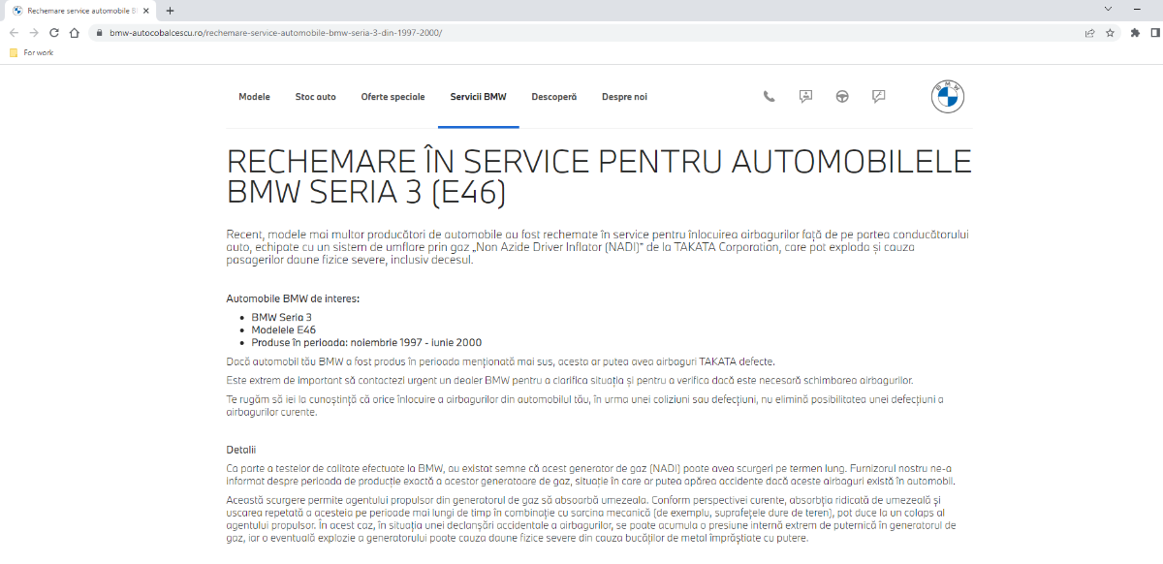The image size is (1163, 564).
Task: Click the page heading about BMW Seria 3 (E46)
Action: coord(599,175)
